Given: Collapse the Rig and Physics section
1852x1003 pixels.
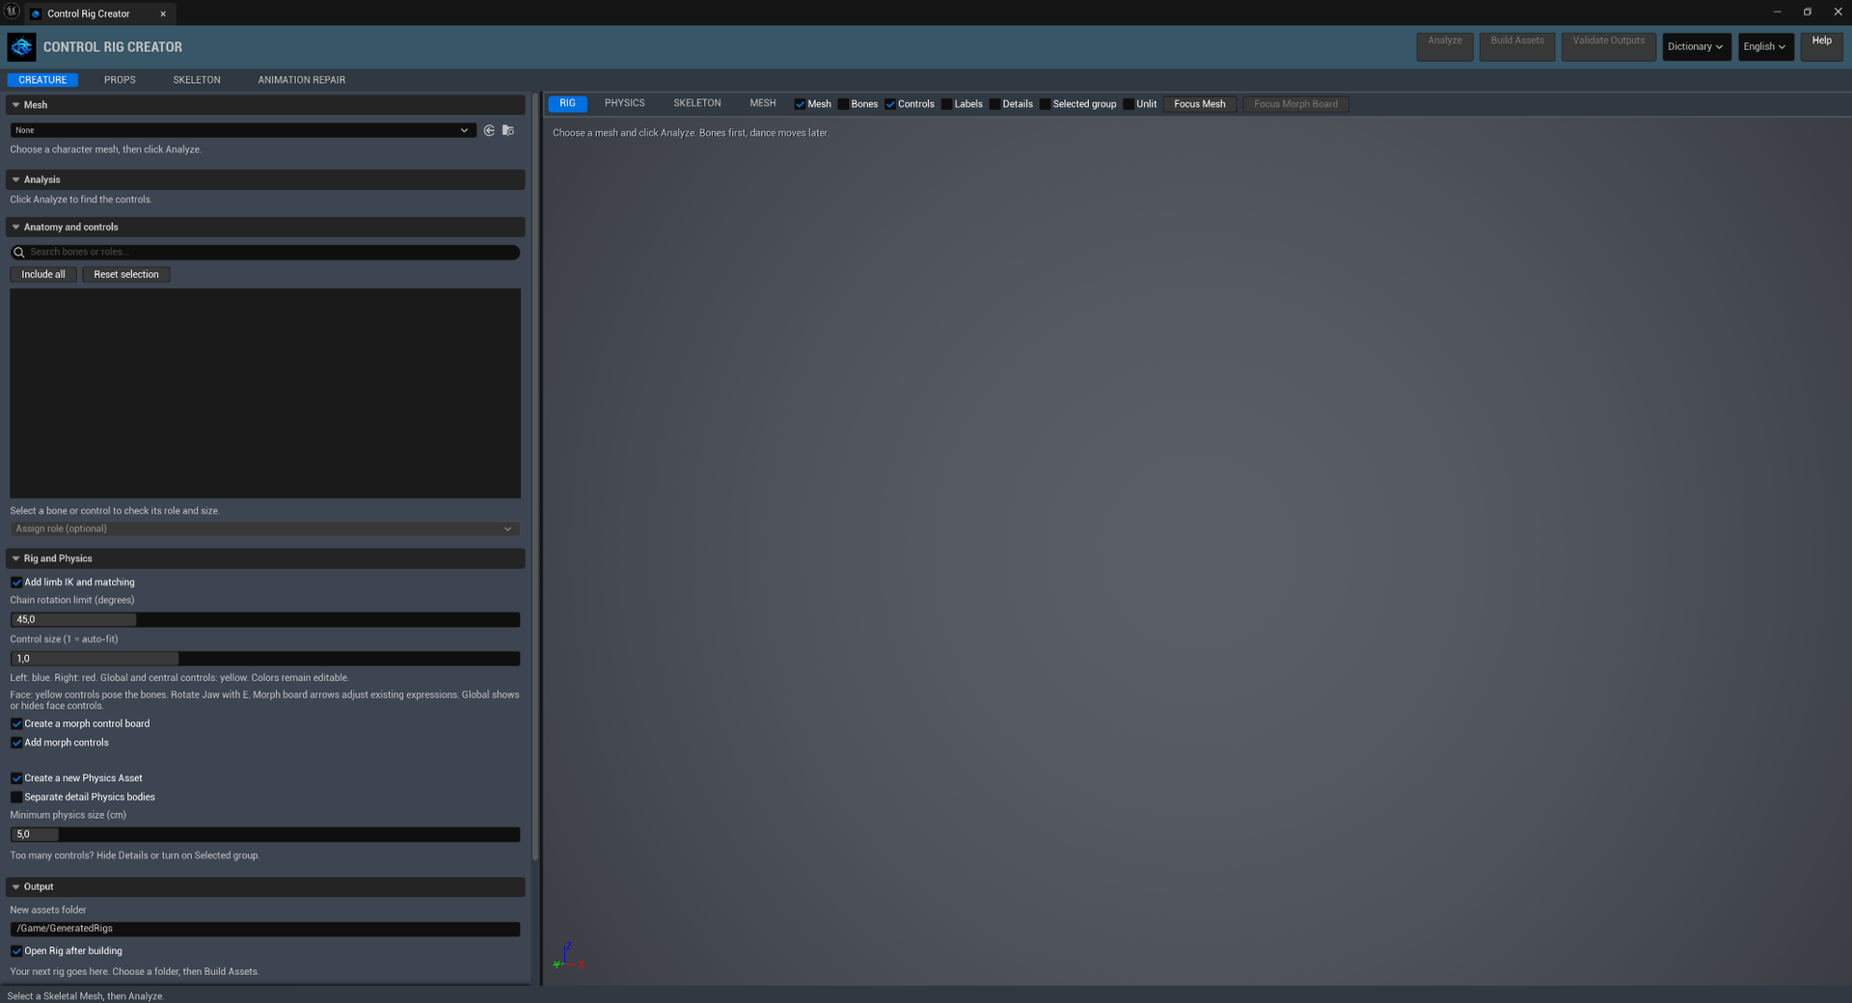Looking at the screenshot, I should pos(15,558).
